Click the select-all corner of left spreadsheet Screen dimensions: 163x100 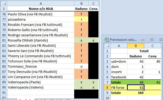4,4
